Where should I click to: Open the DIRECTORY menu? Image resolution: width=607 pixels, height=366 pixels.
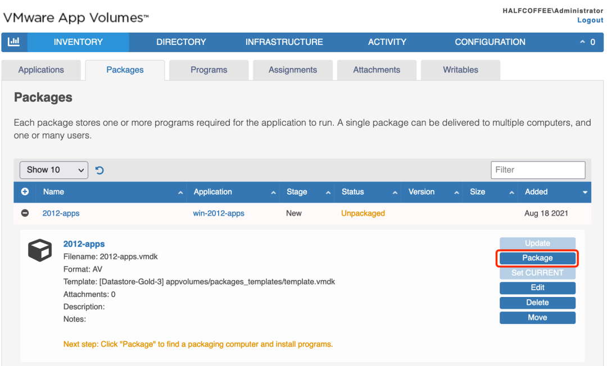pos(181,42)
